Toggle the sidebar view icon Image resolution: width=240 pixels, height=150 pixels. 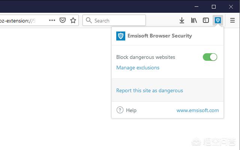pyautogui.click(x=206, y=20)
